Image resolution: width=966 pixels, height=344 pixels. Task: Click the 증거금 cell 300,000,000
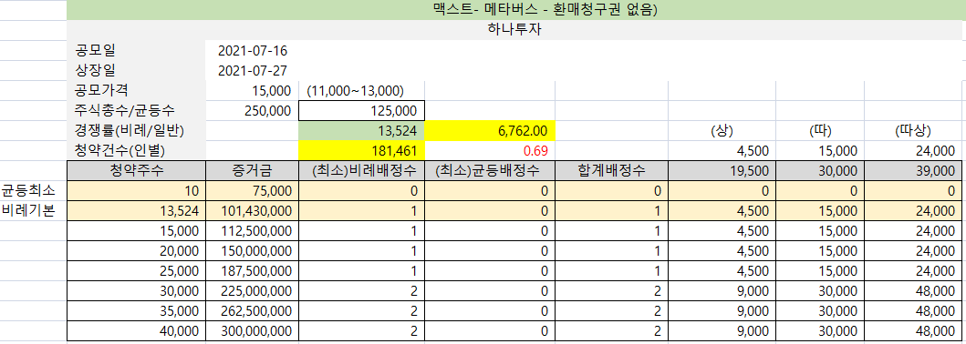253,331
